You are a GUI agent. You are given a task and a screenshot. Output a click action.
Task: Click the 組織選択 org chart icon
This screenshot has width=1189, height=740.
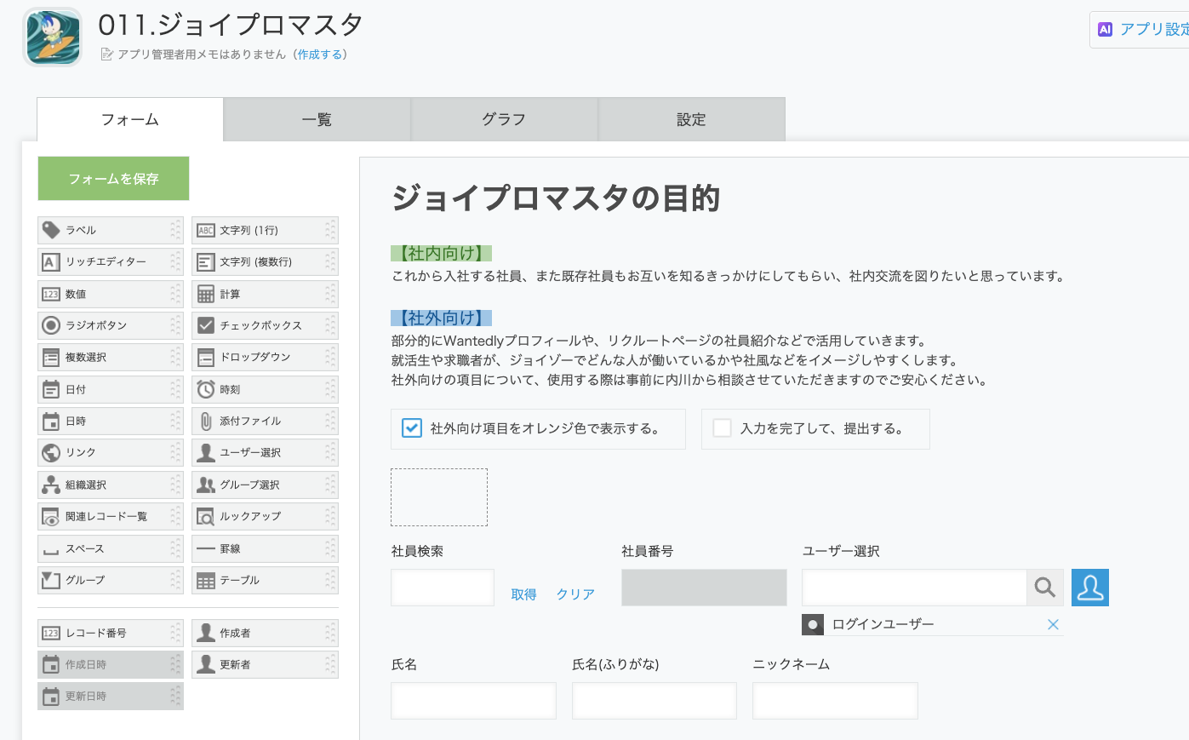point(51,485)
